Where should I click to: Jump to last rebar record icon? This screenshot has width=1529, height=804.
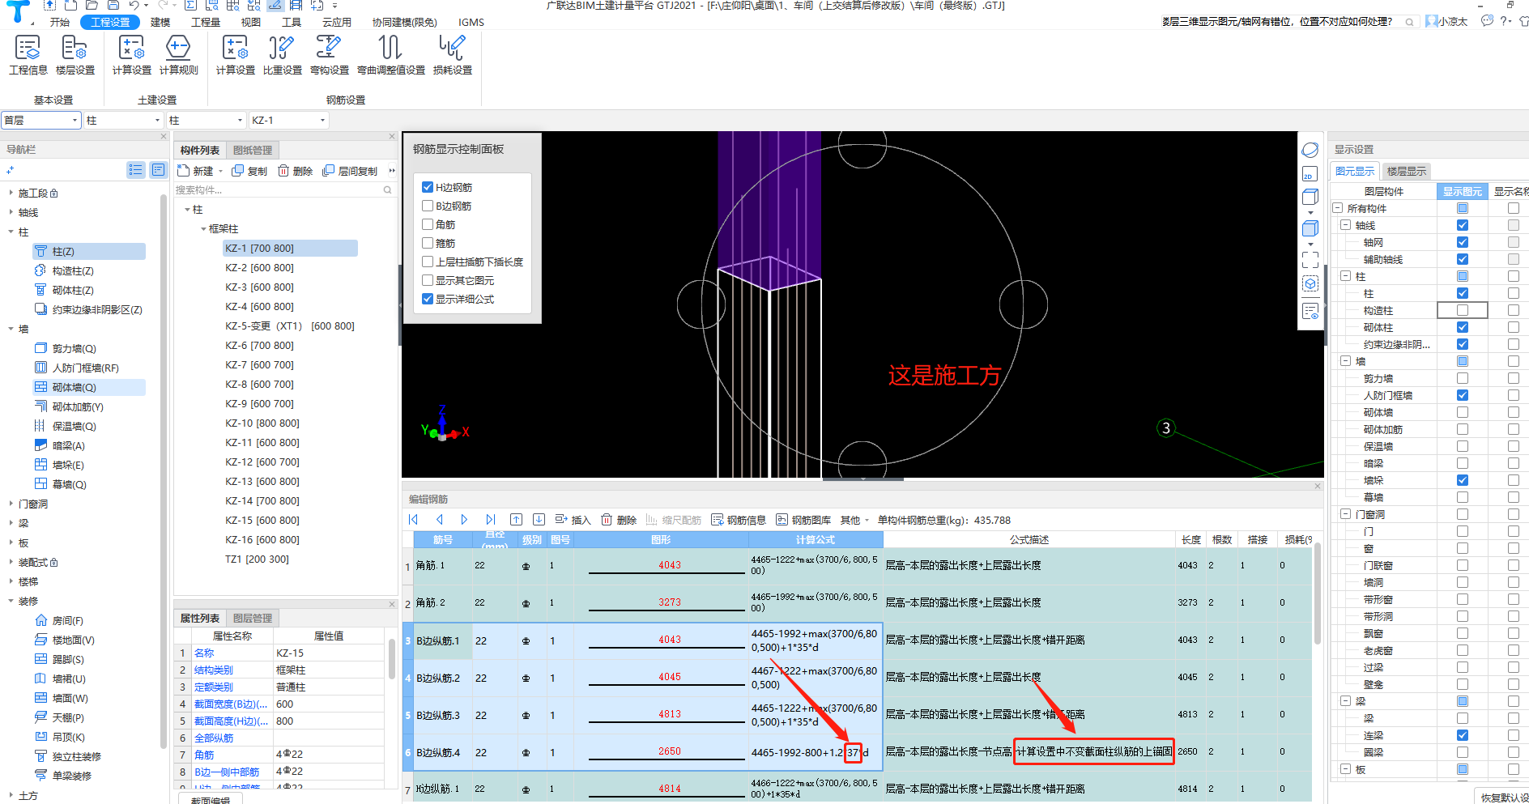click(490, 520)
